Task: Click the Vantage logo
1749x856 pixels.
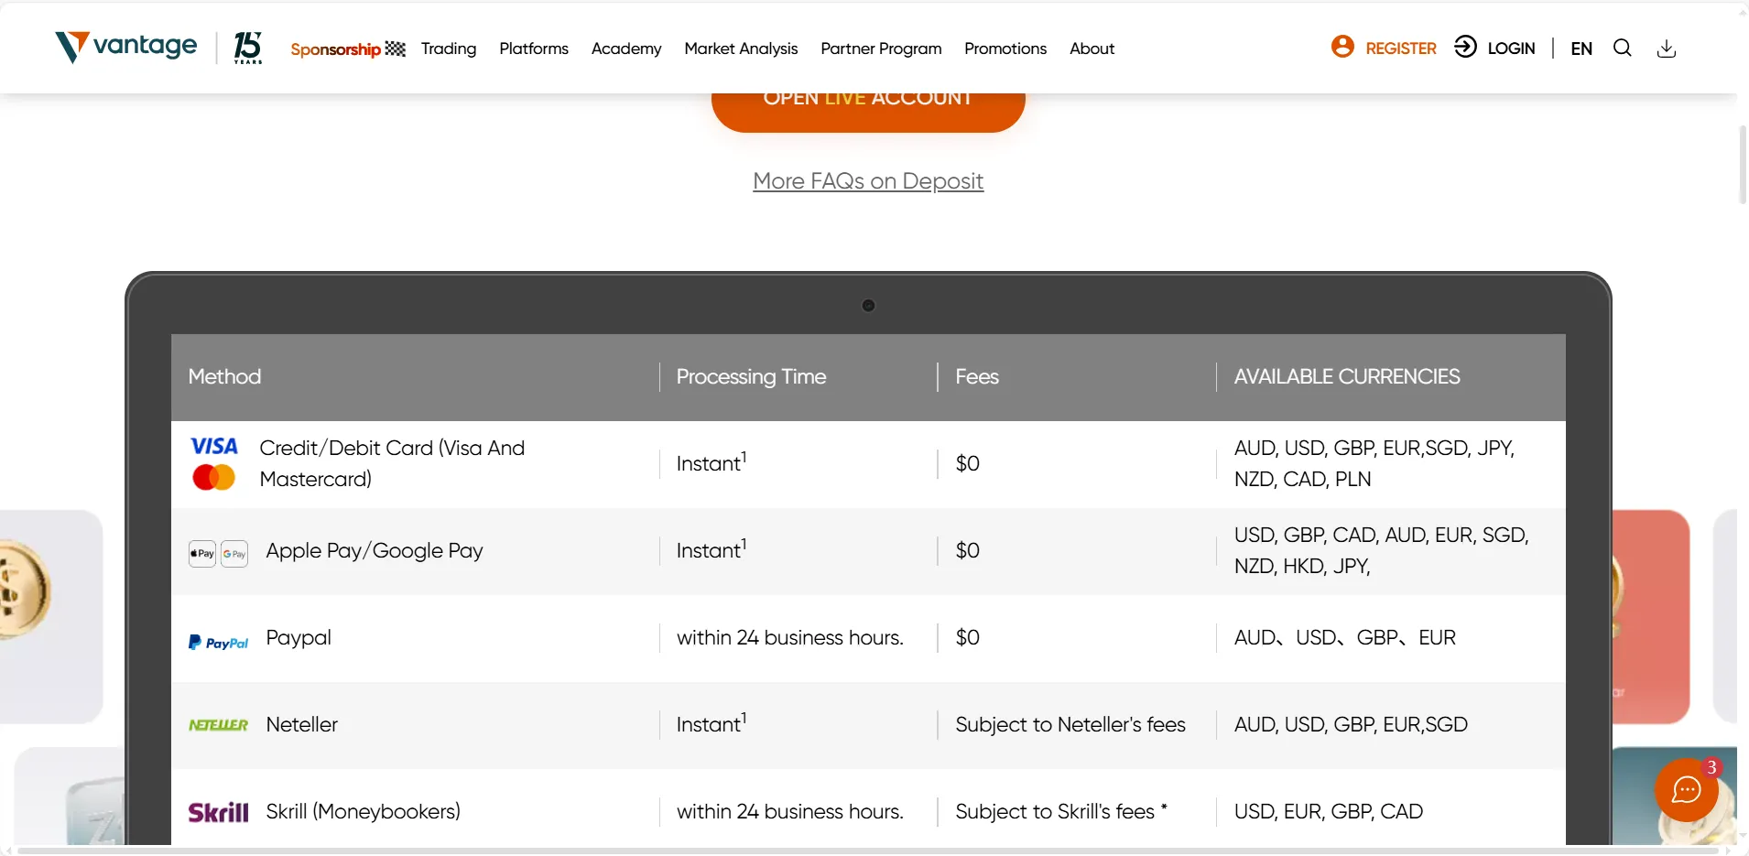Action: [126, 47]
